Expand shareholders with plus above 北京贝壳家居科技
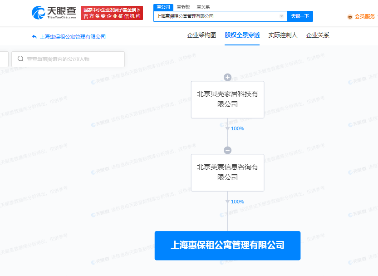The image size is (378, 276). click(x=228, y=77)
